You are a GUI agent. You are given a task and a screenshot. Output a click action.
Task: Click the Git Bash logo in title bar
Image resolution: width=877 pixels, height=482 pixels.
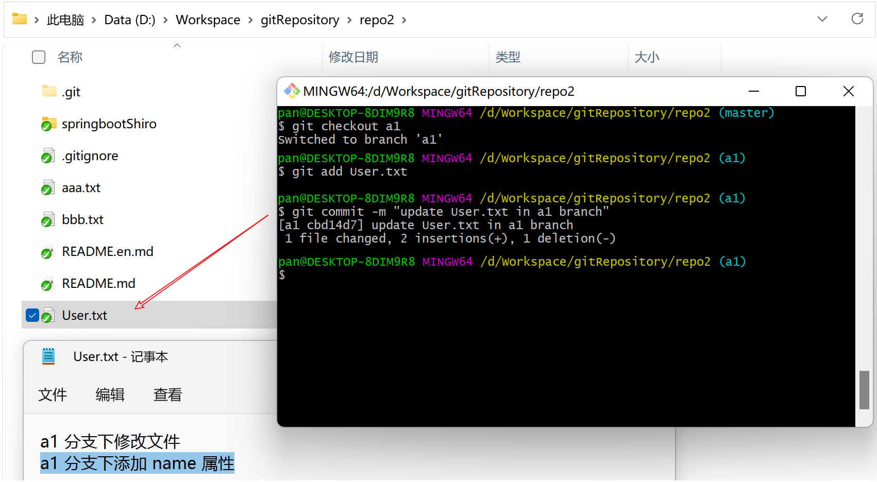[292, 91]
